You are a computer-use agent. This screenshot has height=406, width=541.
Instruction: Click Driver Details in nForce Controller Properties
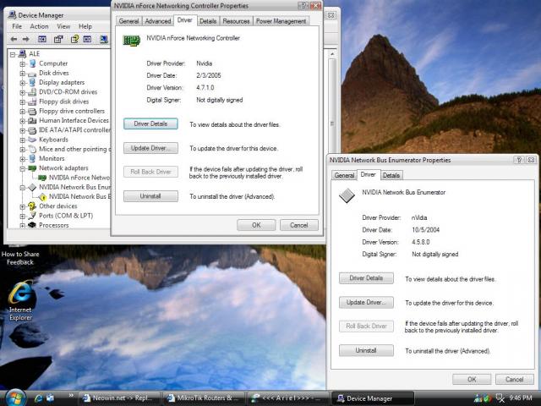(150, 123)
